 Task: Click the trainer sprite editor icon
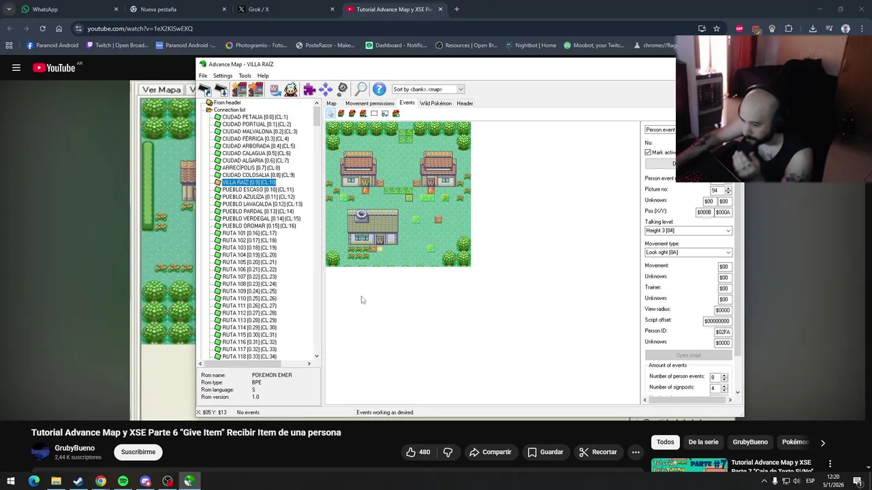(291, 89)
